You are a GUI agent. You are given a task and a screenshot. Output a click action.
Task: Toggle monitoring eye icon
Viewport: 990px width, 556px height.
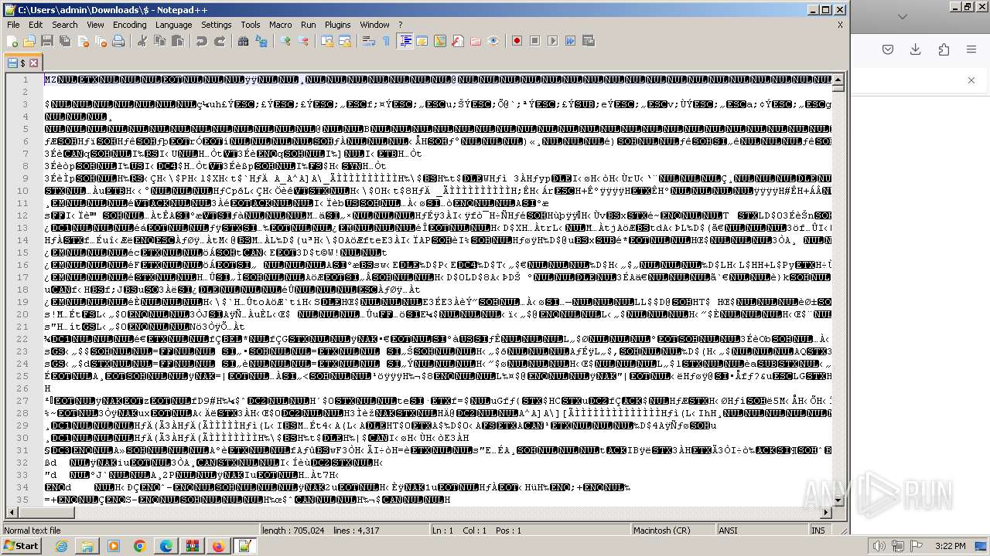coord(493,41)
